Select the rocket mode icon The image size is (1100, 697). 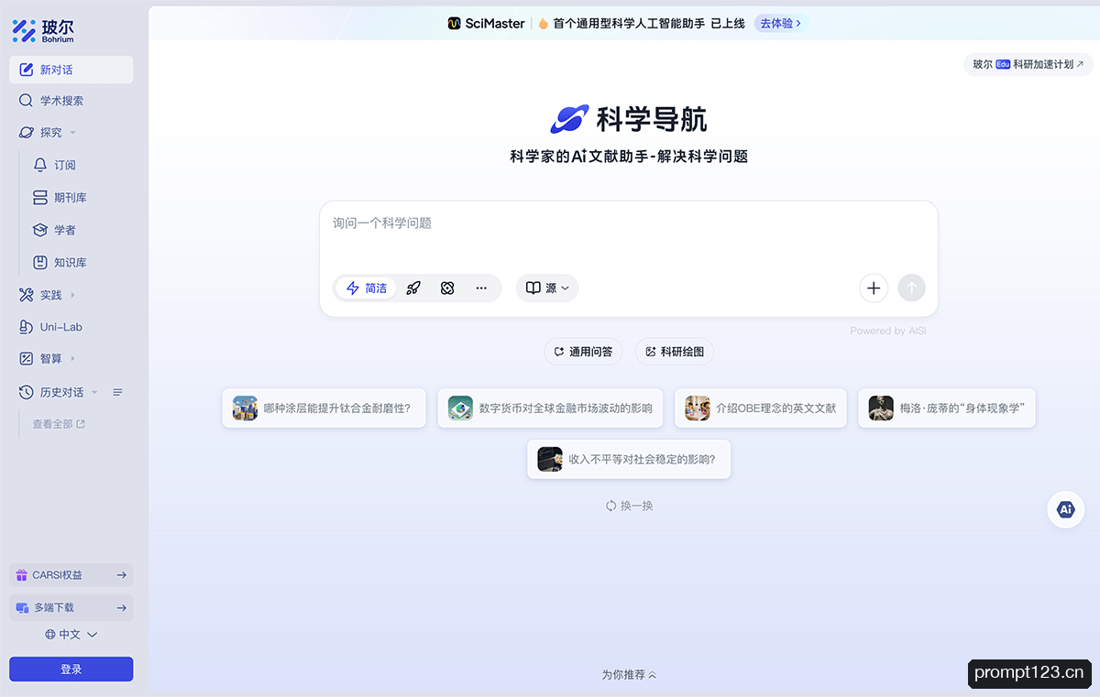413,288
